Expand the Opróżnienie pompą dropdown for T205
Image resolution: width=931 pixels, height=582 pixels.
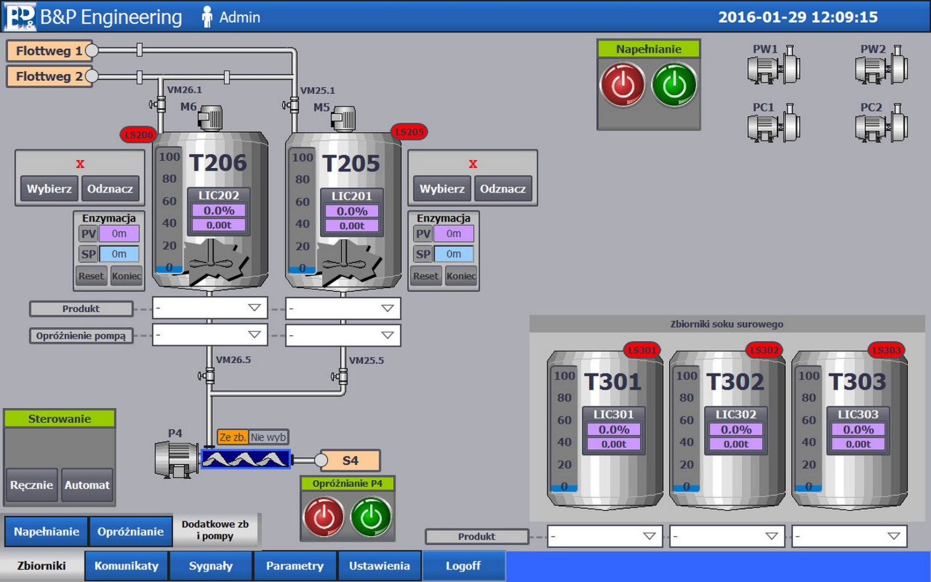[x=343, y=335]
